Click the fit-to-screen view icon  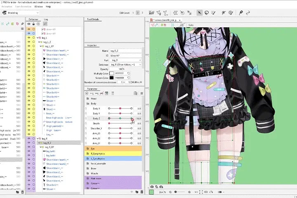coord(201,192)
